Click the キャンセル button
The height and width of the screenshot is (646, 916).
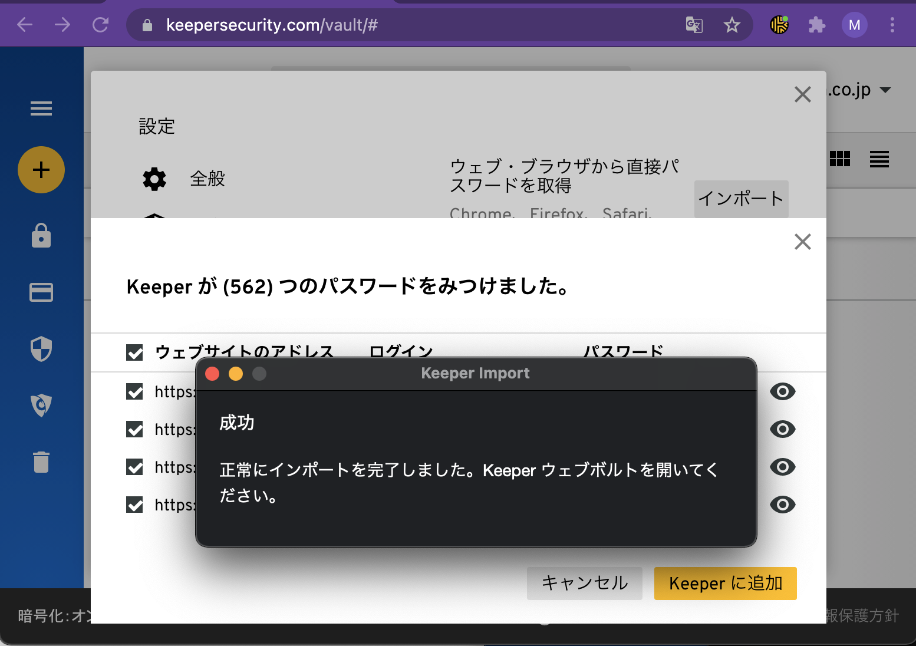pos(584,583)
